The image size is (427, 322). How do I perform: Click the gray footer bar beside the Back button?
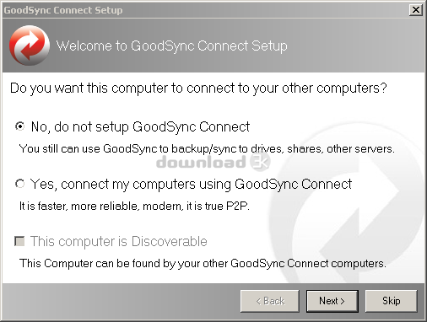(x=121, y=301)
